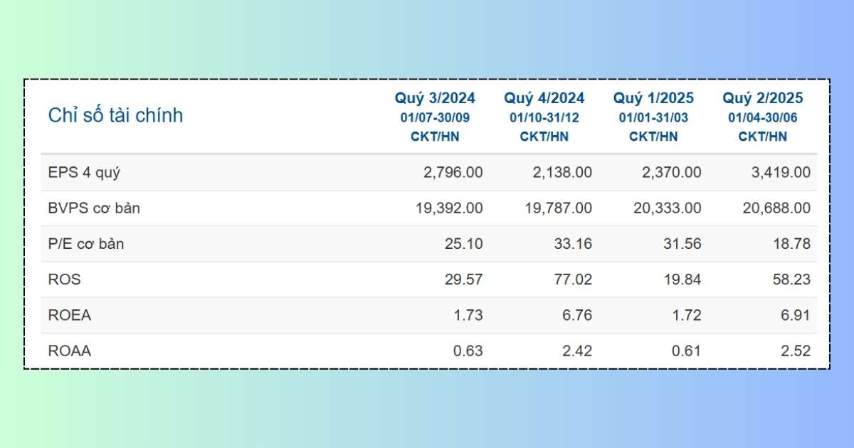The width and height of the screenshot is (854, 448).
Task: Click the ROEA row label
Action: click(70, 315)
